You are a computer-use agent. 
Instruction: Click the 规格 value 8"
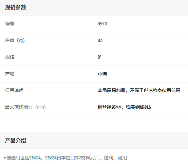pos(99,57)
